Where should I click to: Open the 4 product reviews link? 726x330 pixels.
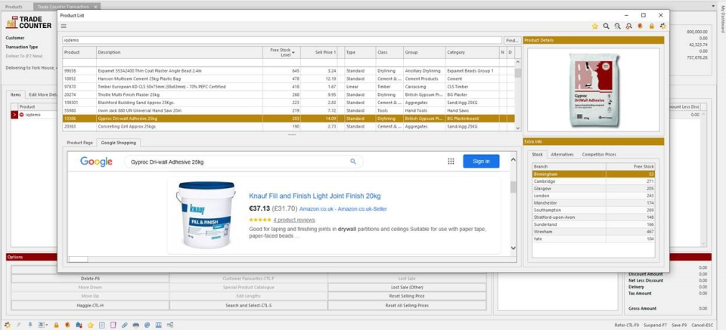coord(294,220)
